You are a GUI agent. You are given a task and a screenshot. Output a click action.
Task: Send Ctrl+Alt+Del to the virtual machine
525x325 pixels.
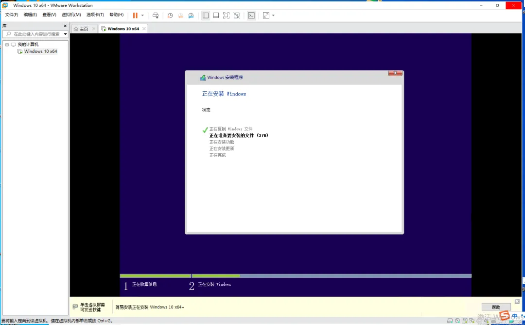coord(156,16)
